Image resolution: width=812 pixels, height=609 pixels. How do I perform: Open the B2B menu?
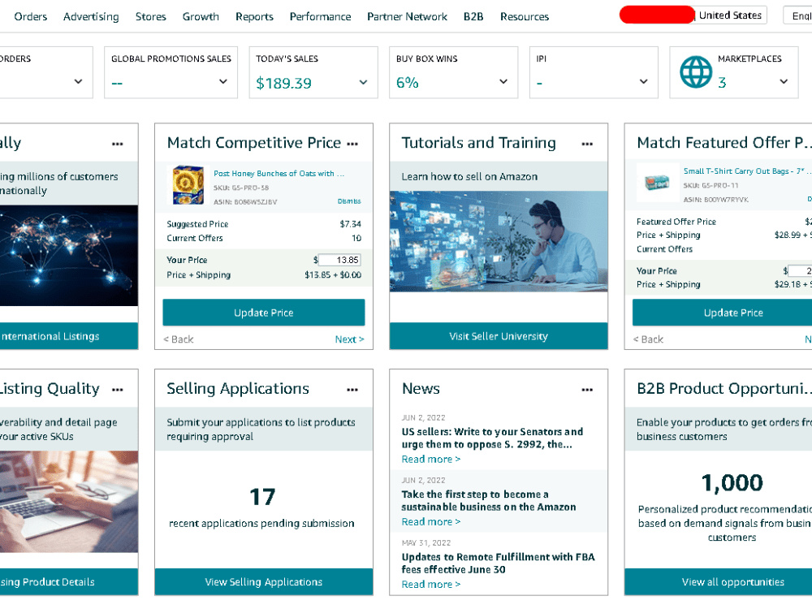click(473, 16)
